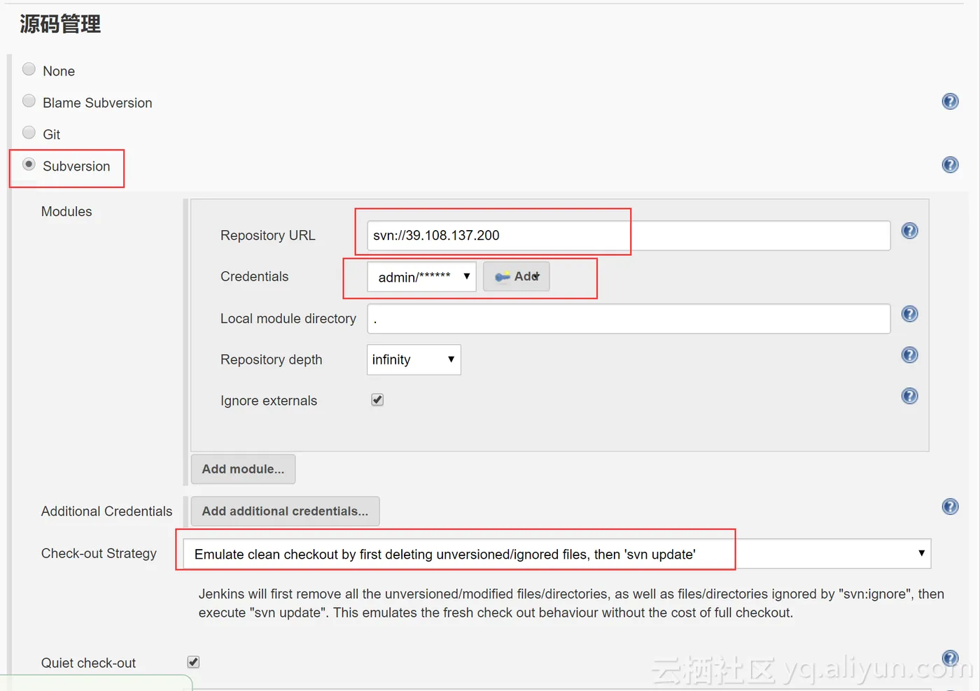The image size is (980, 691).
Task: Open the Repository depth infinity dropdown
Action: pos(414,359)
